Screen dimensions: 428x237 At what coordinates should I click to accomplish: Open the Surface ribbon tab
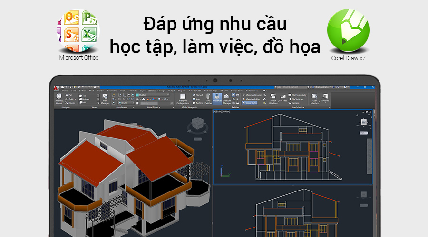click(x=82, y=91)
